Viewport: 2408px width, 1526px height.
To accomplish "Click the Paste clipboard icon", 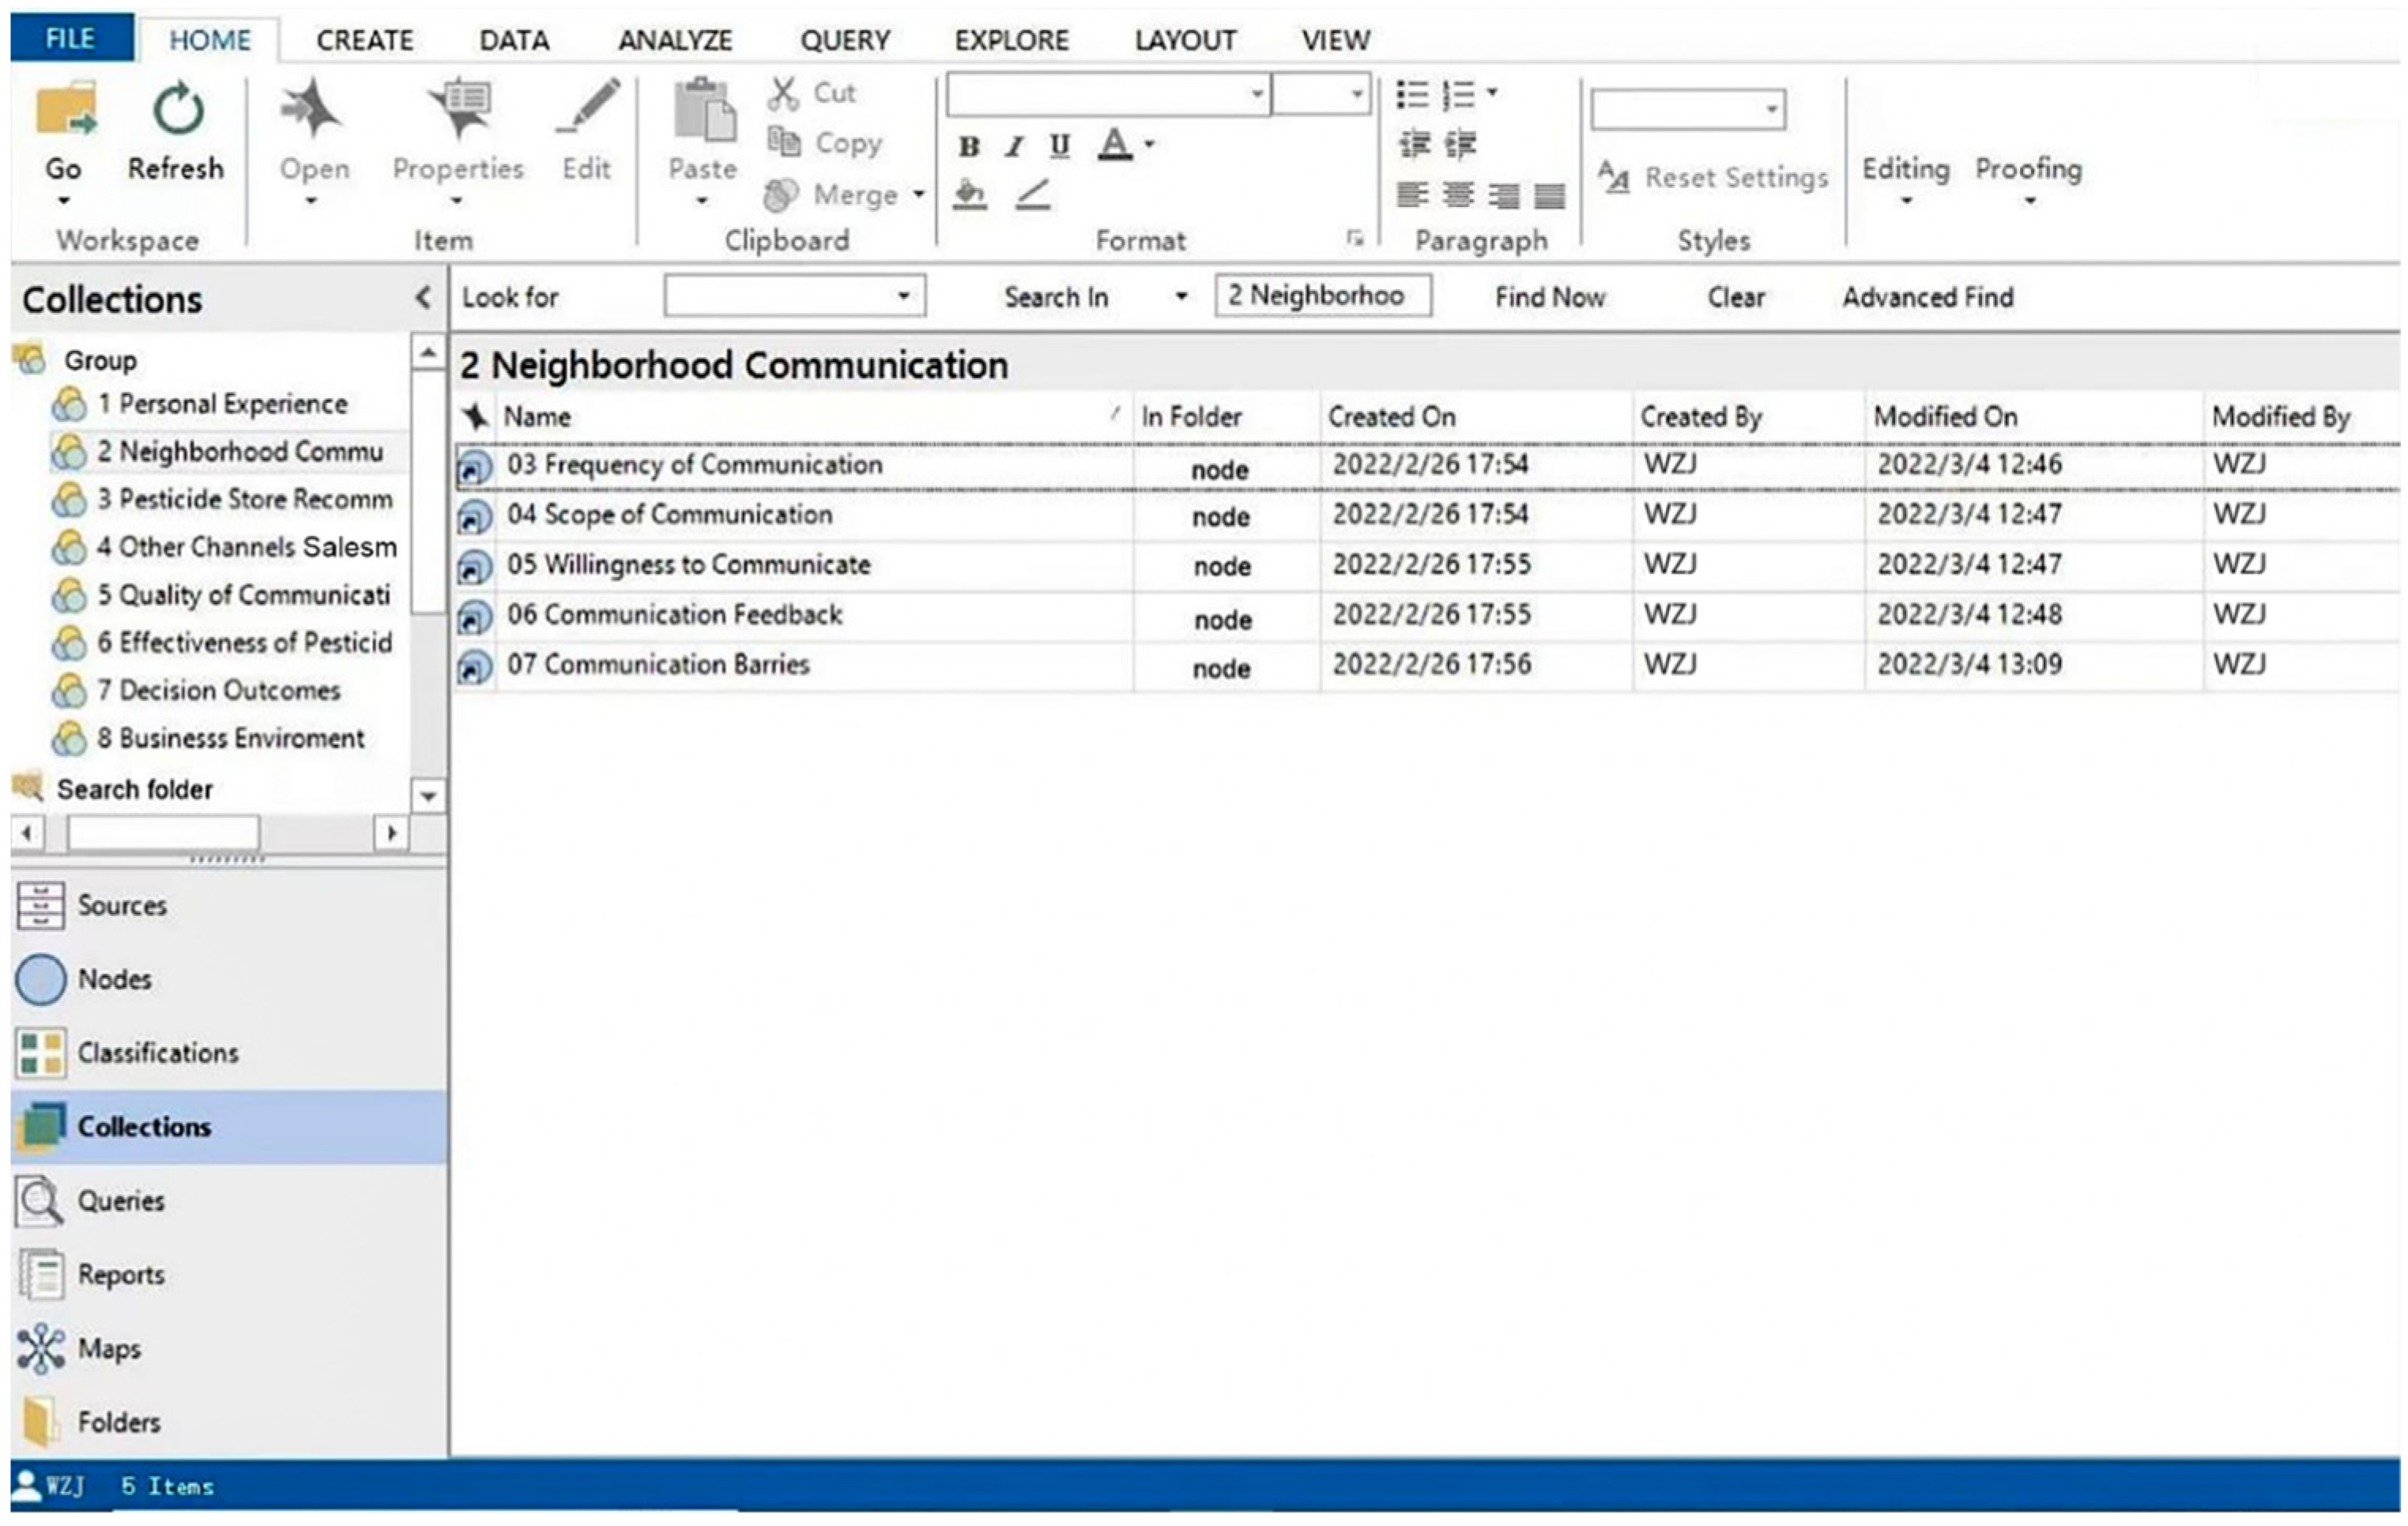I will point(703,110).
